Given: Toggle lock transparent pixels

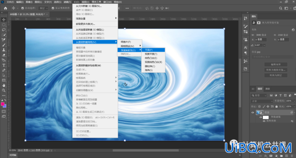Looking at the screenshot, I should pos(259,107).
